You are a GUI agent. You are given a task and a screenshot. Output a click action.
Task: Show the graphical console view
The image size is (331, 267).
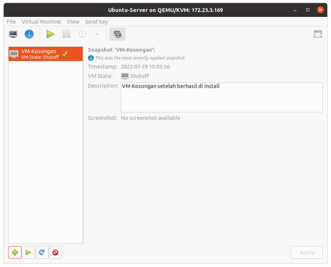[13, 34]
